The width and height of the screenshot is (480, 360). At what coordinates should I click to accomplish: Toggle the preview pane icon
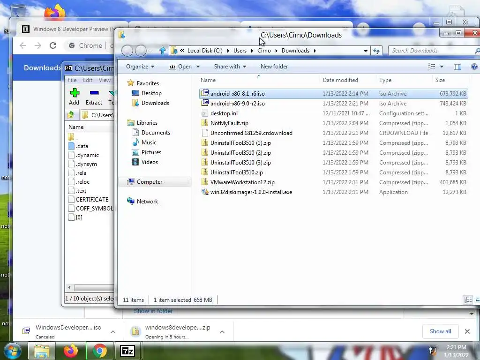pyautogui.click(x=457, y=67)
